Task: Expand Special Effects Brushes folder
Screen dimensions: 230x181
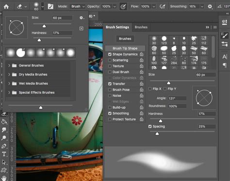Action: pos(9,93)
